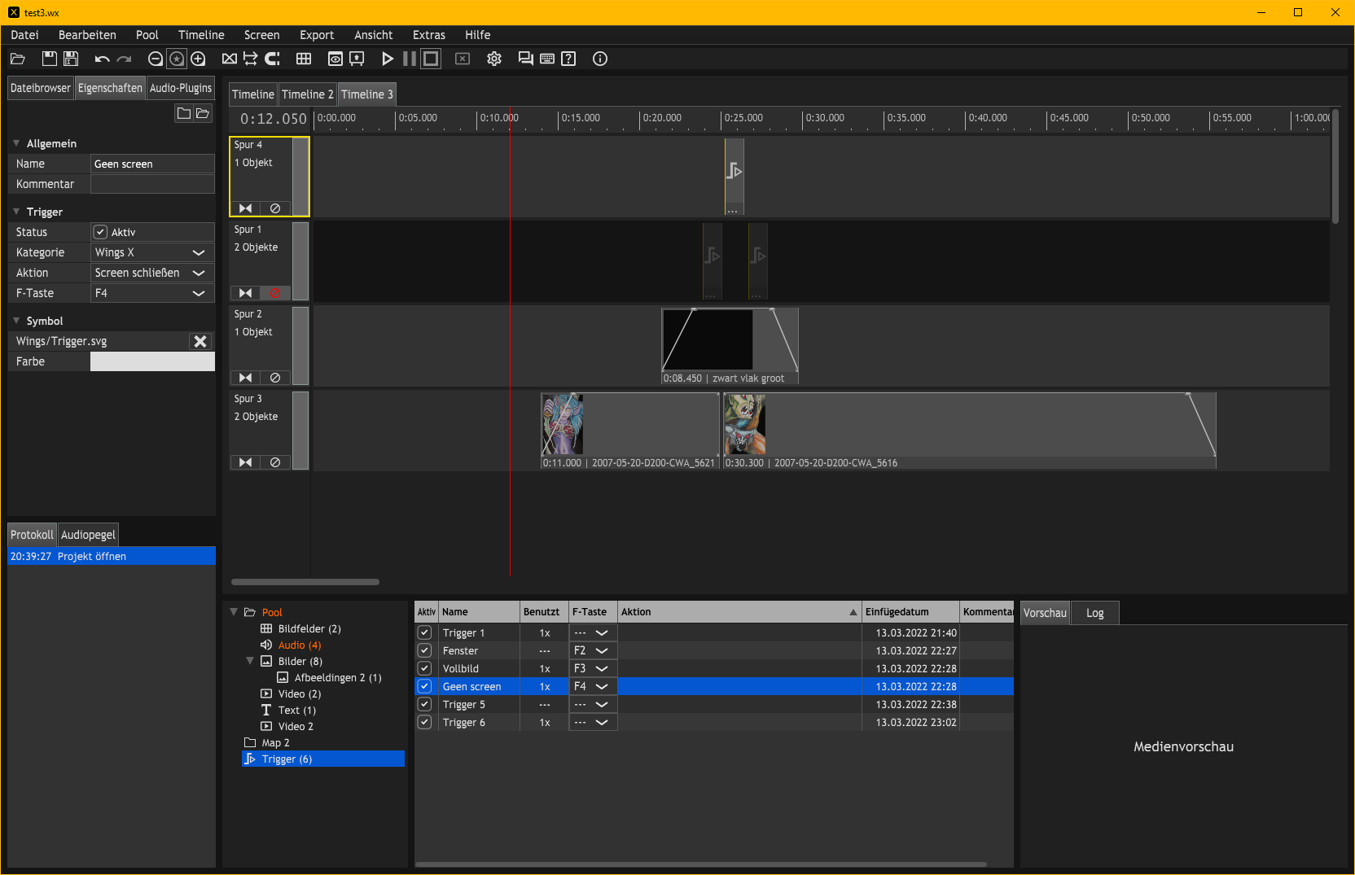Undo last action with the toolbar arrow
Viewport: 1355px width, 875px height.
[x=102, y=59]
